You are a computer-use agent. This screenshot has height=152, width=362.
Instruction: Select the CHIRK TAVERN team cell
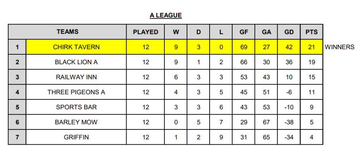click(76, 47)
